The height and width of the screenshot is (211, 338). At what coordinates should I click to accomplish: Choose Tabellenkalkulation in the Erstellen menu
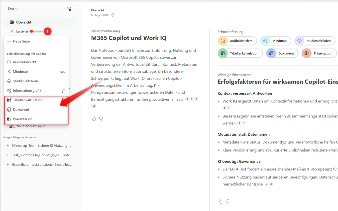[36, 100]
